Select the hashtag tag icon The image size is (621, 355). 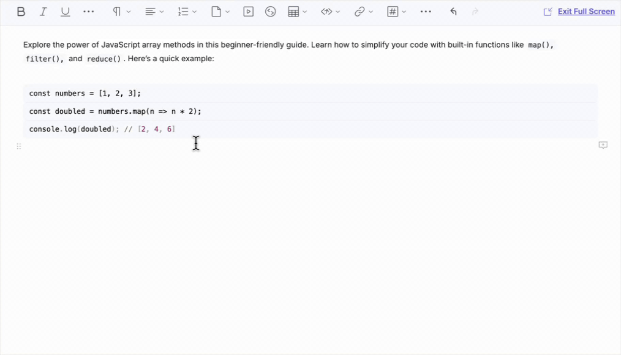[x=393, y=11]
